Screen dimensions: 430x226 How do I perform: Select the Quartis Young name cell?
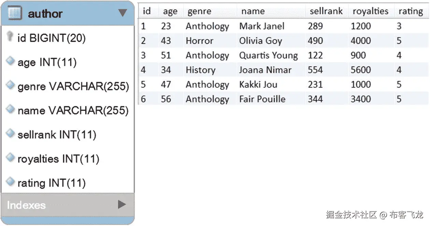pyautogui.click(x=268, y=55)
